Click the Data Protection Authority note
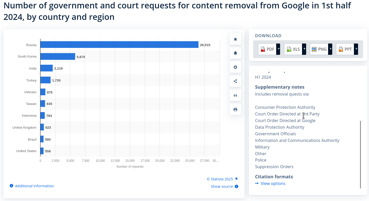Viewport: 369px width, 201px height. (x=279, y=127)
